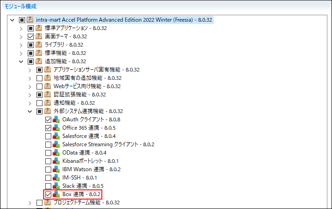The width and height of the screenshot is (332, 209).
Task: Check the プロジェクトチーム機能 checkbox
Action: pos(39,203)
